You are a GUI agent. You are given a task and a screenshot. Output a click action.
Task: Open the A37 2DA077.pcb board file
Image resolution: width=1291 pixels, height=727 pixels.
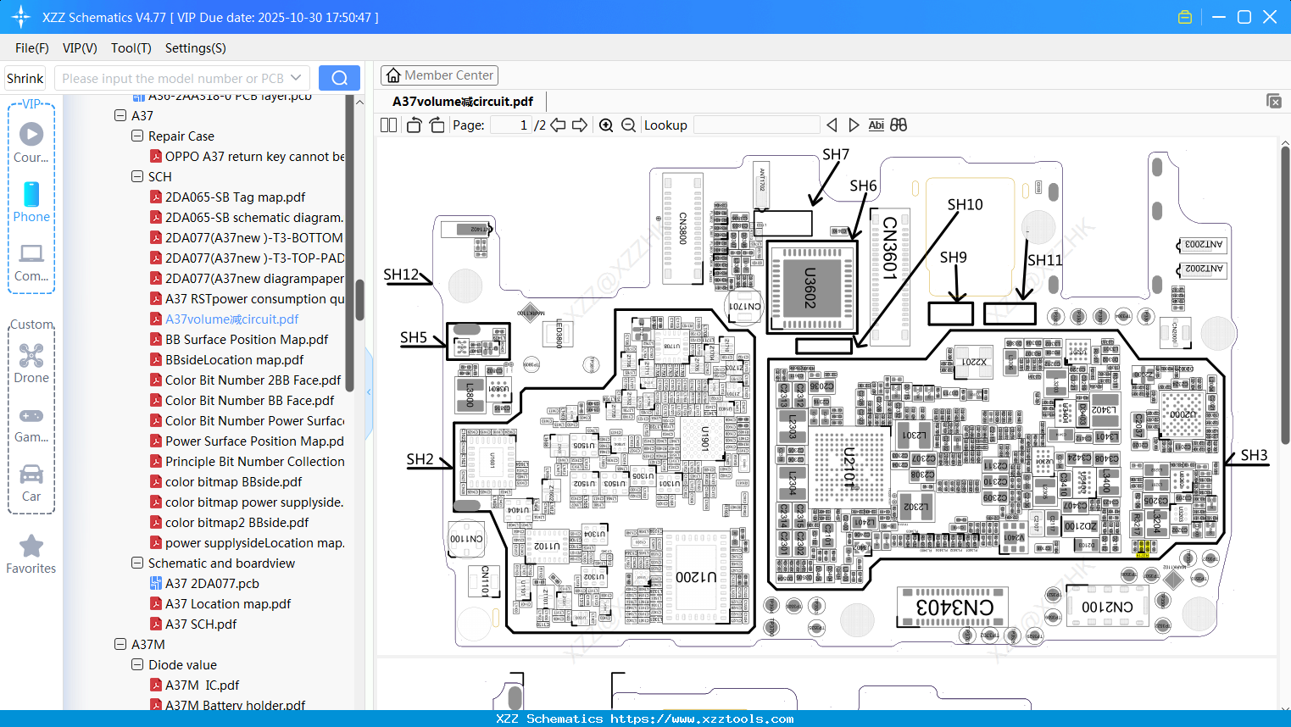tap(212, 584)
